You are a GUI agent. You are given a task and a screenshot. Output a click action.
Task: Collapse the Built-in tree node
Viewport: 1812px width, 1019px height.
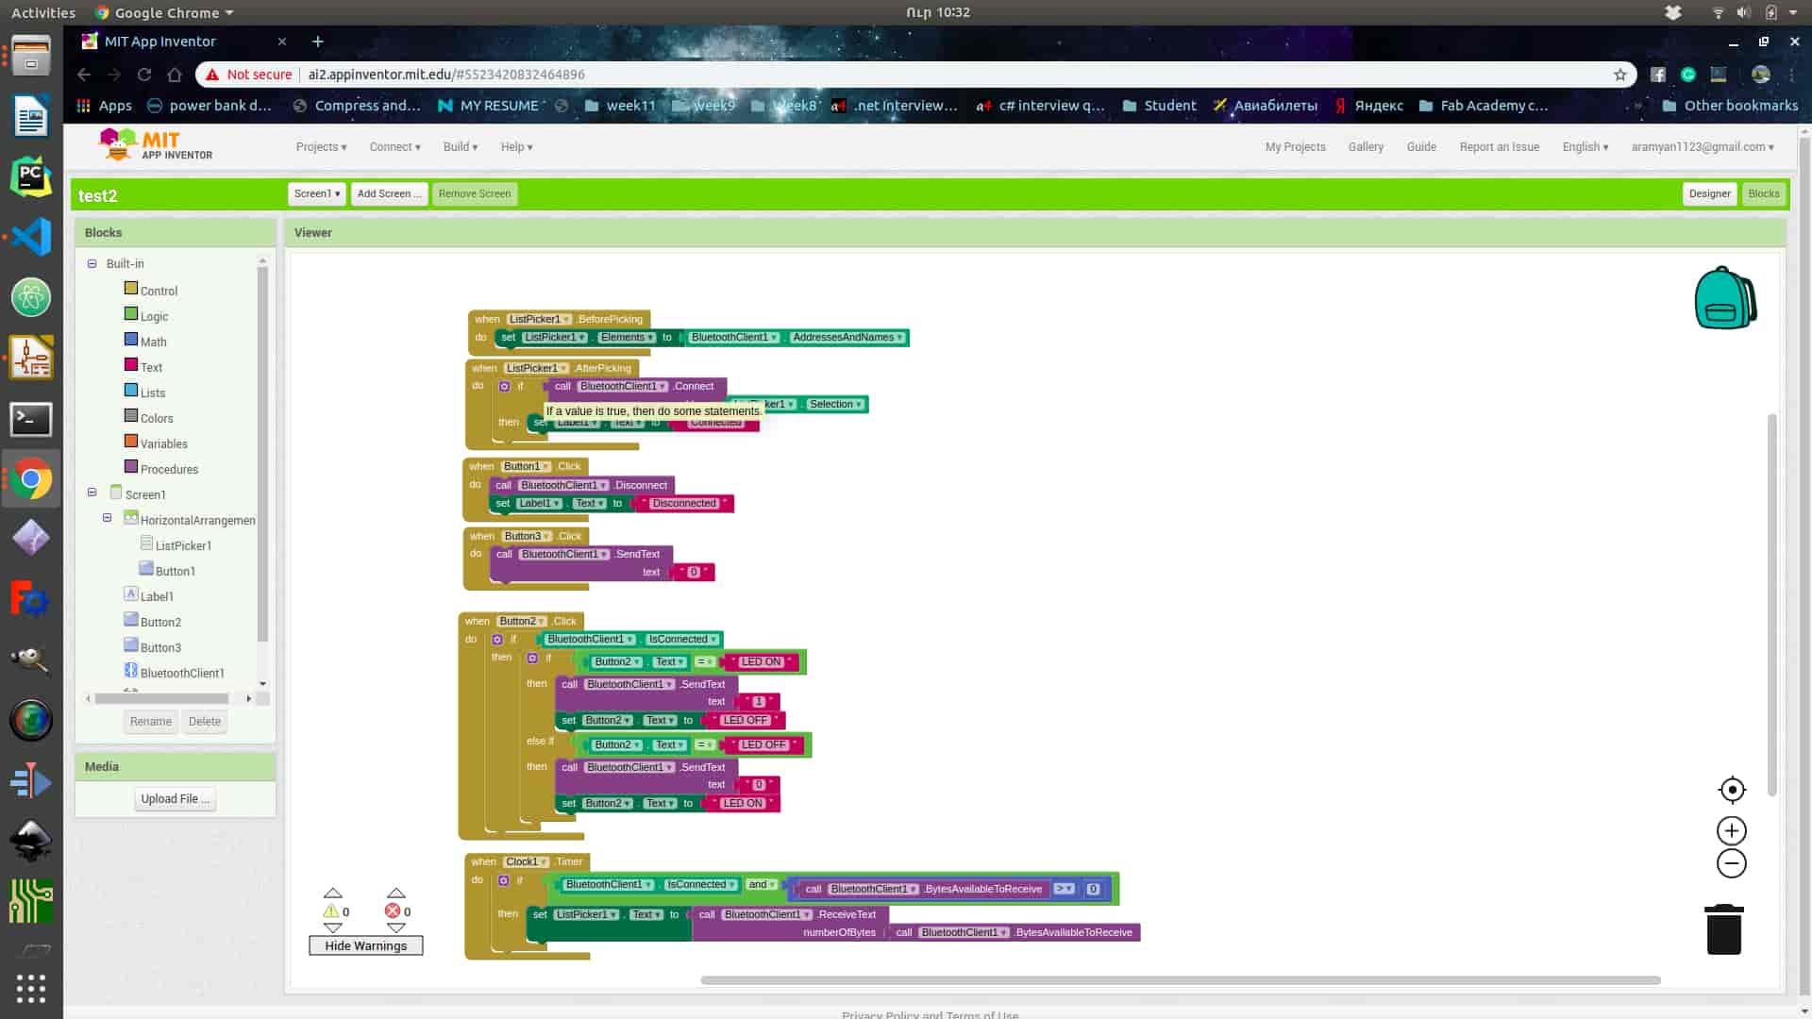pos(92,264)
